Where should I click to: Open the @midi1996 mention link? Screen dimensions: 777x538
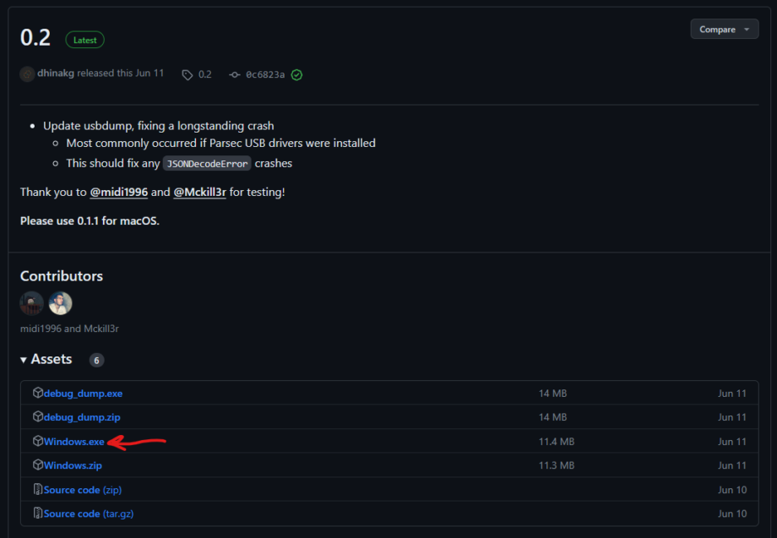(x=119, y=193)
